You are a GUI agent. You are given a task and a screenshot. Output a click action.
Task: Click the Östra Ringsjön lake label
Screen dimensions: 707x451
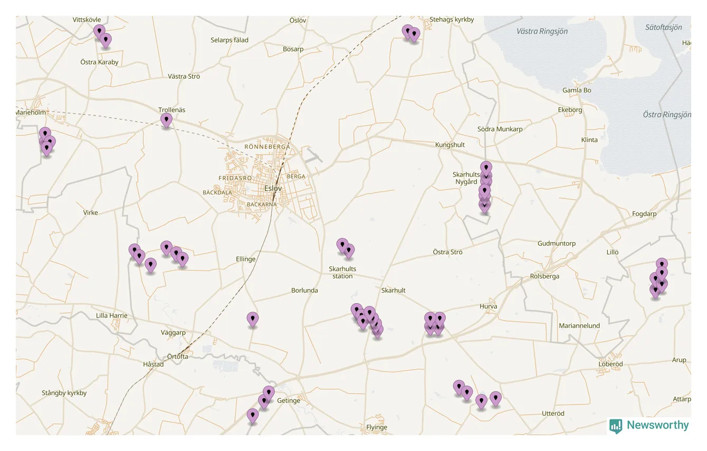click(667, 114)
